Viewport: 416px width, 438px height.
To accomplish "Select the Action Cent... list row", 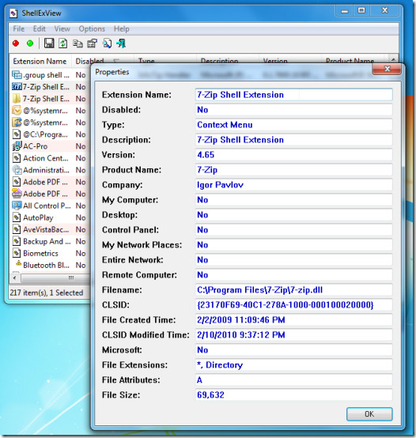I will [50, 158].
